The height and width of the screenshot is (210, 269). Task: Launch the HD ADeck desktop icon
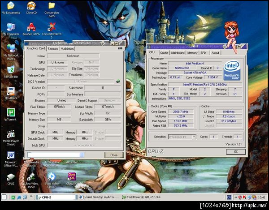click(11, 93)
